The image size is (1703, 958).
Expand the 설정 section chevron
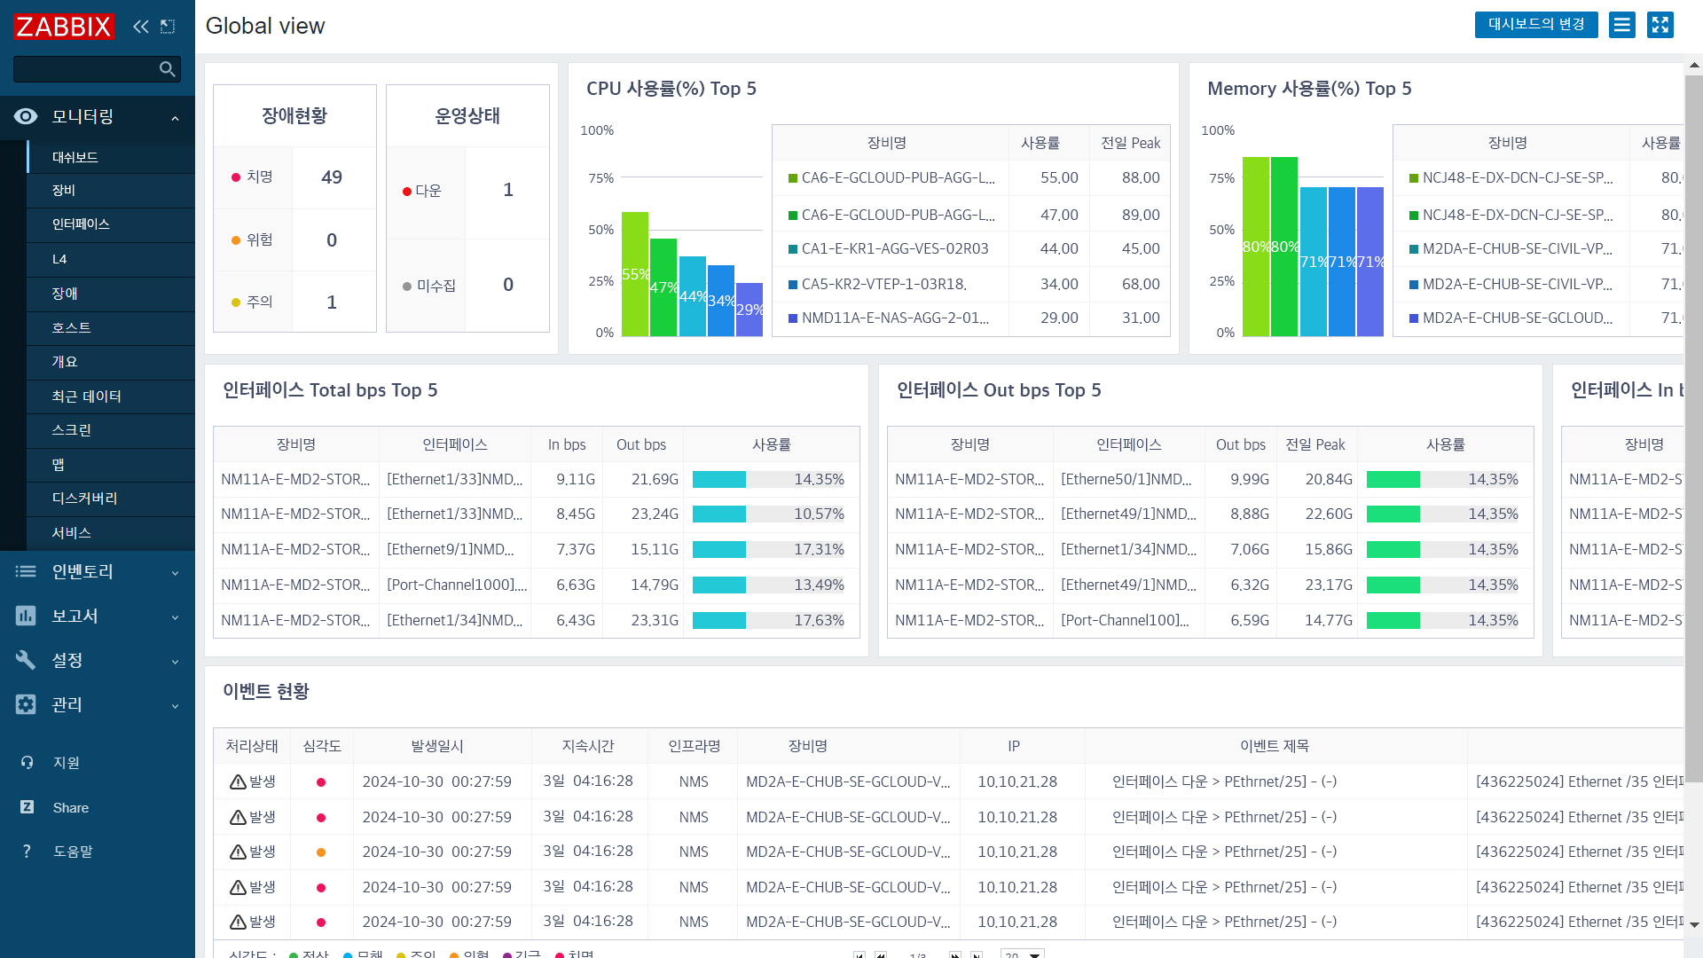point(175,662)
